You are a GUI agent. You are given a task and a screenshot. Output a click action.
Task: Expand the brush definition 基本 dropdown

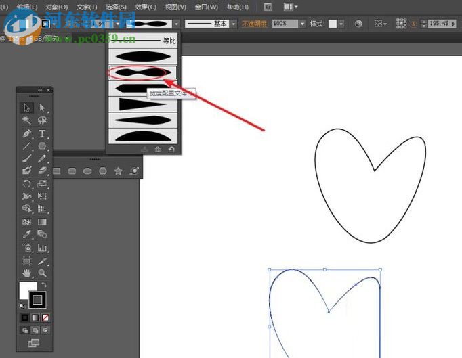click(234, 23)
